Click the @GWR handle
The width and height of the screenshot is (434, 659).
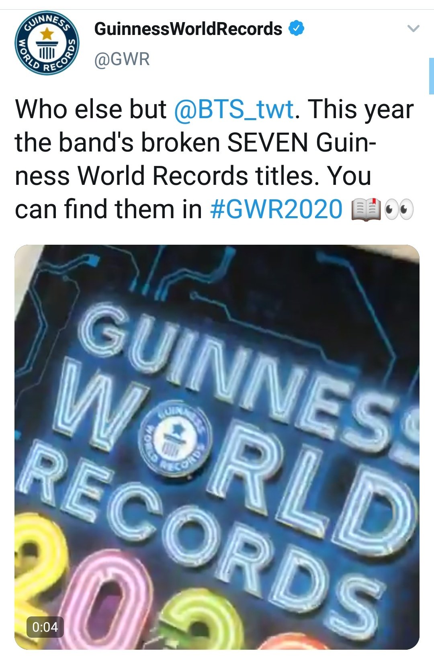pyautogui.click(x=122, y=59)
